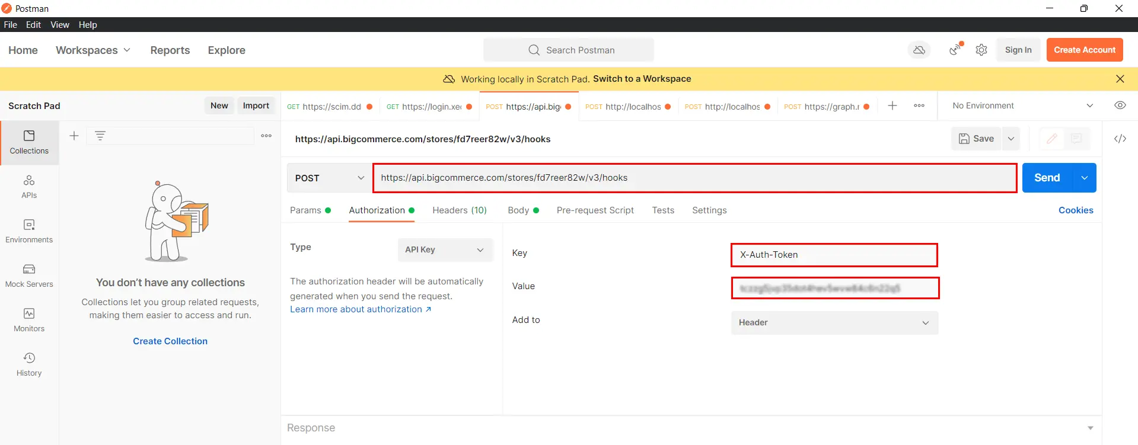
Task: Open the API Key type dropdown
Action: coord(445,249)
